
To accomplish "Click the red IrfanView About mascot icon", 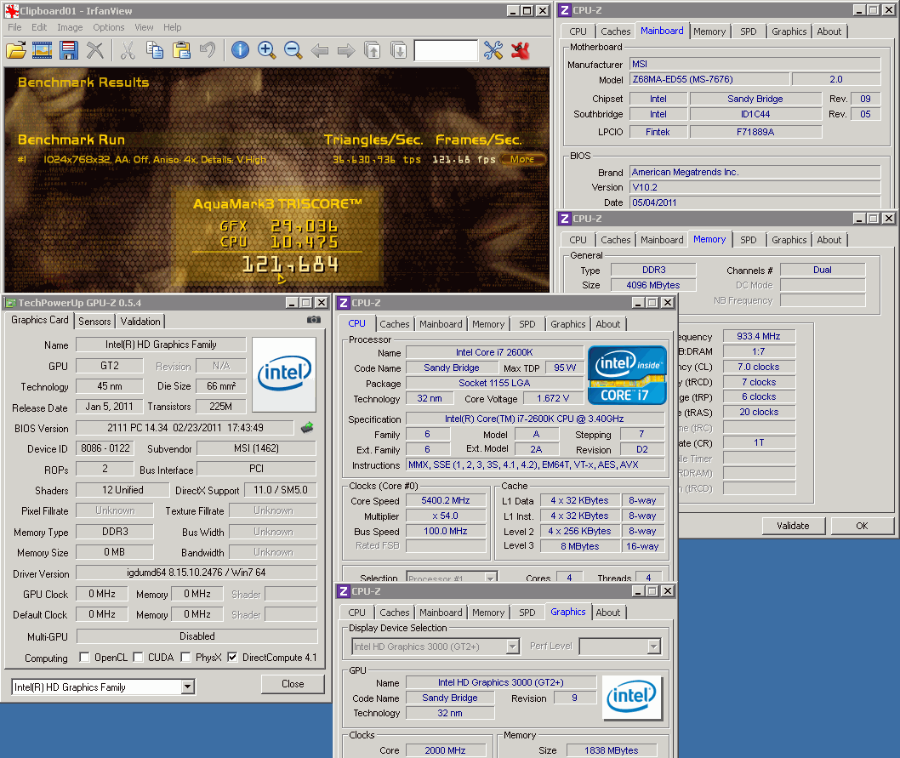I will [521, 50].
